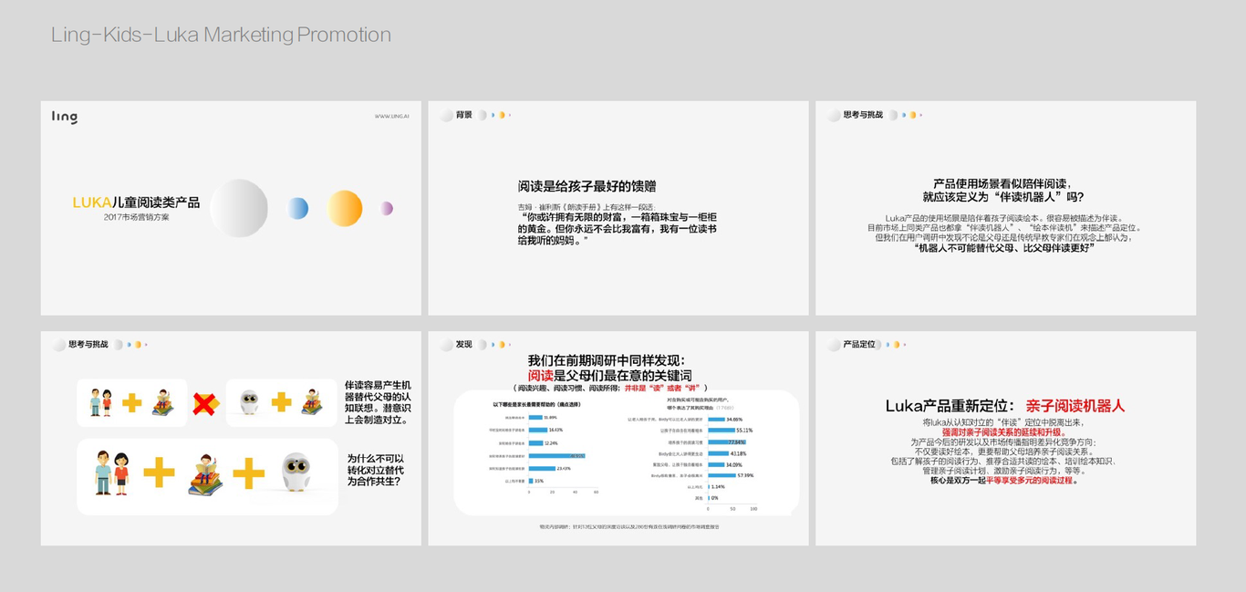Open the LUKA儿童阅读类产品 title slide
The width and height of the screenshot is (1246, 592).
tap(231, 208)
